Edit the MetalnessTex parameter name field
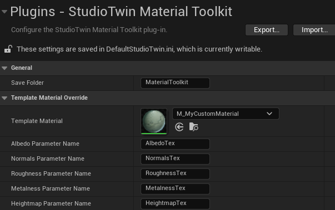 coord(175,188)
